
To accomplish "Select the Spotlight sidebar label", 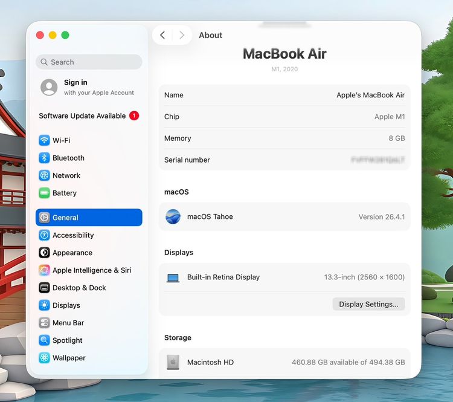I will coord(67,340).
